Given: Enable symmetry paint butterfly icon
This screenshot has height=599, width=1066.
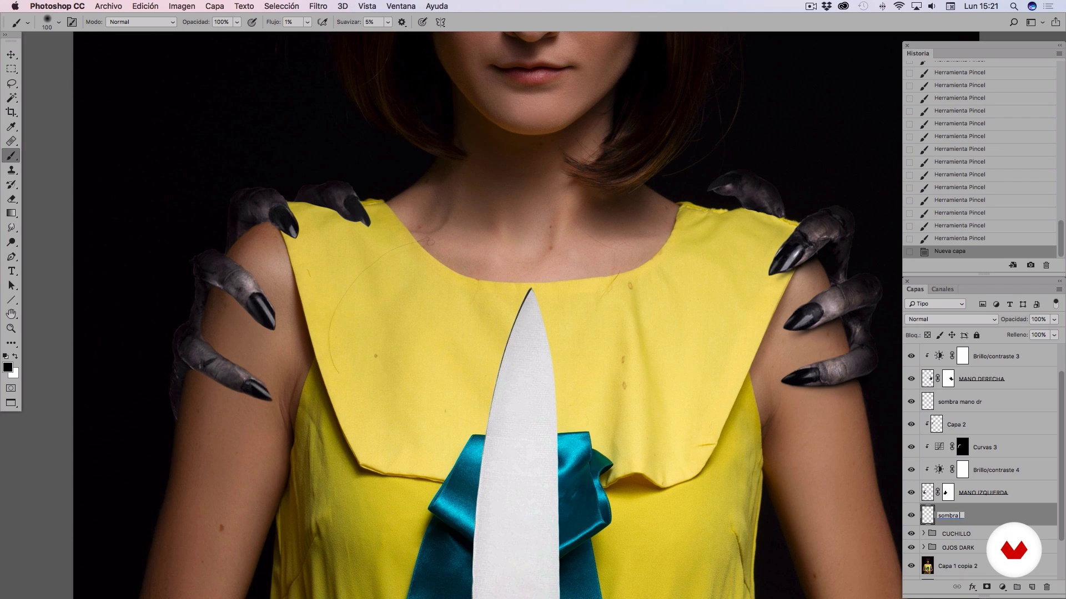Looking at the screenshot, I should 441,22.
